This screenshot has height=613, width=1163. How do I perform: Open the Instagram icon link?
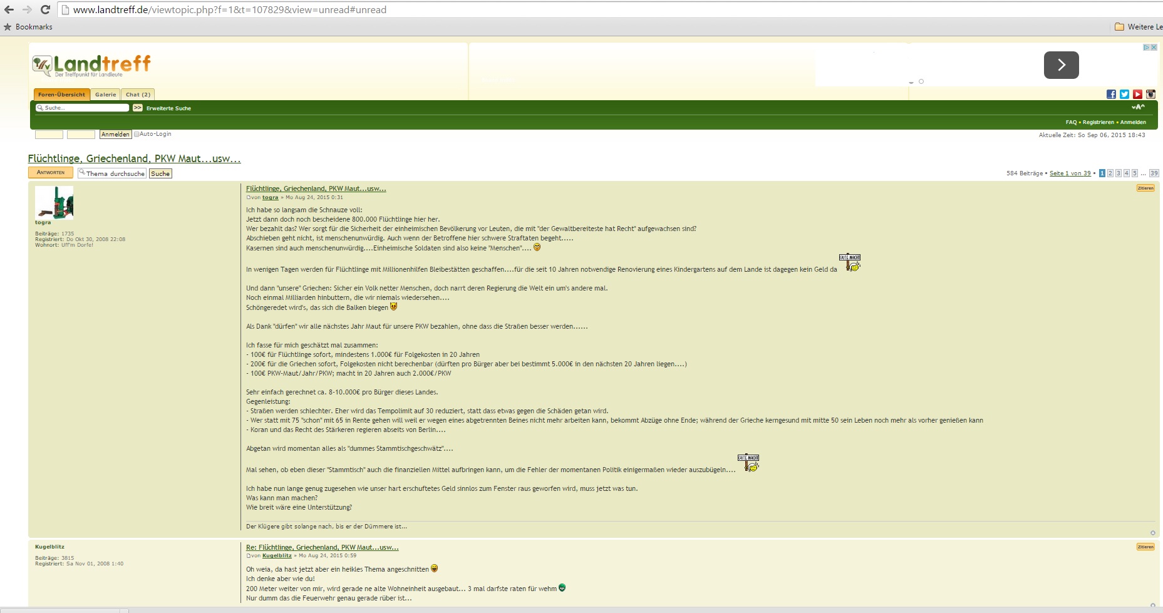coord(1150,95)
